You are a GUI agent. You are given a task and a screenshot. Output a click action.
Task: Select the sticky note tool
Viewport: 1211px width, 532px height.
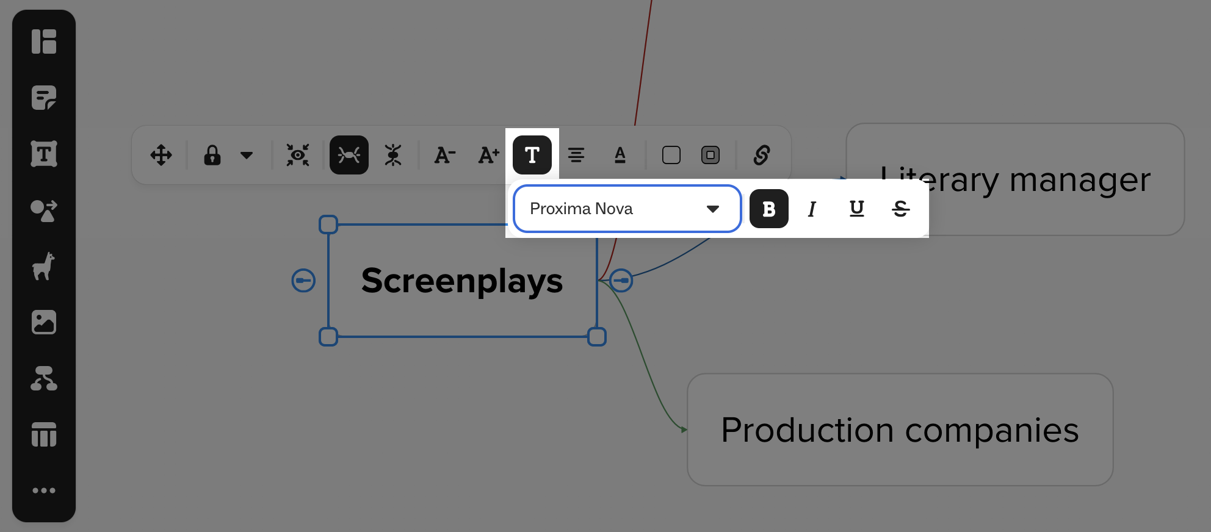click(44, 98)
